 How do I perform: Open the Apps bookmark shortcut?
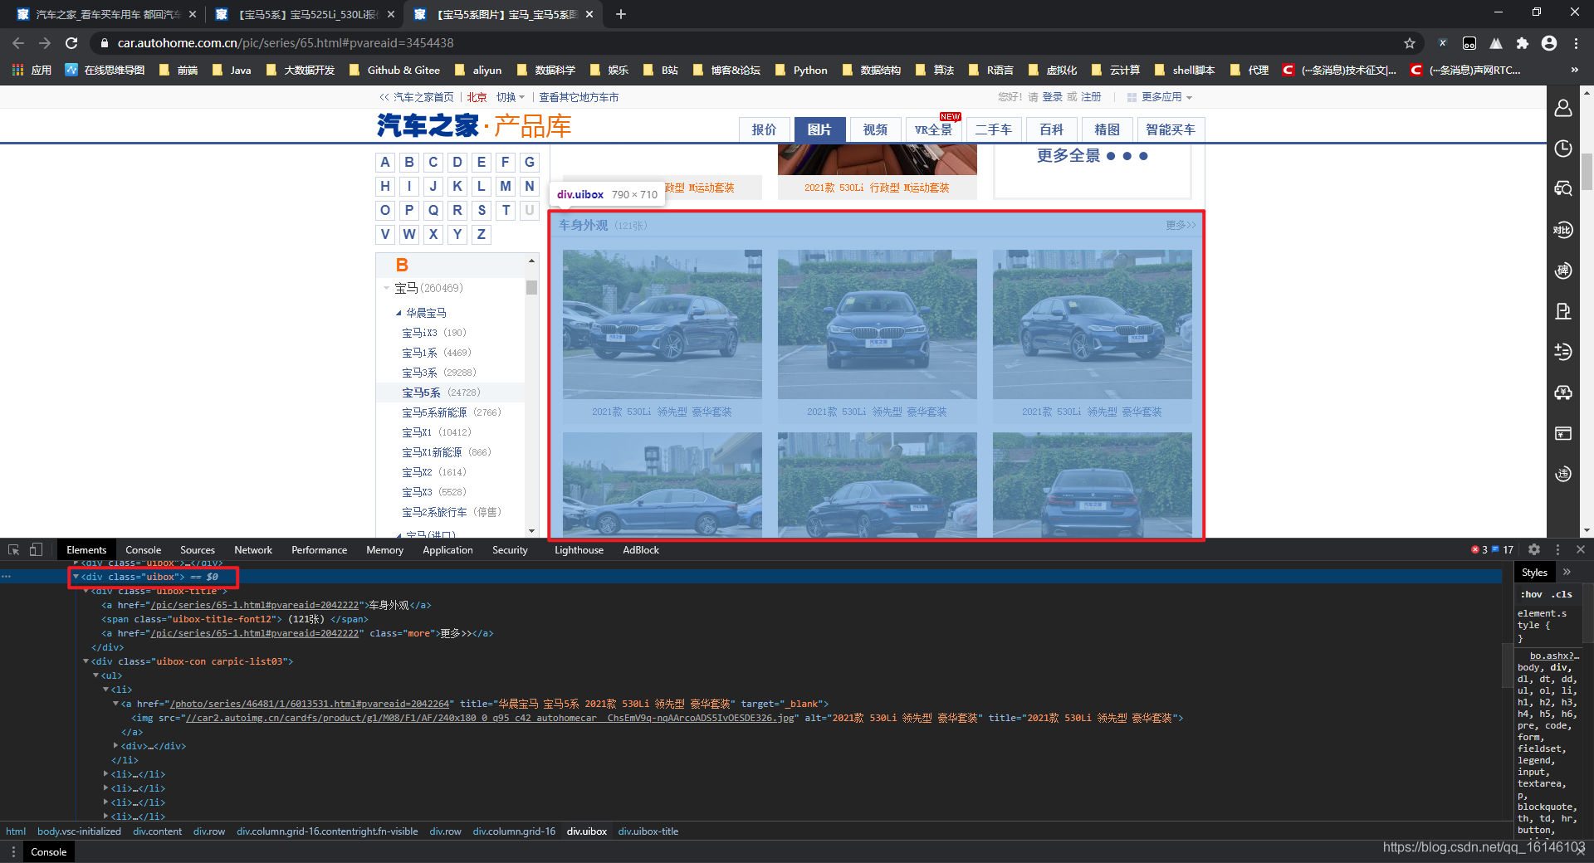pos(32,70)
